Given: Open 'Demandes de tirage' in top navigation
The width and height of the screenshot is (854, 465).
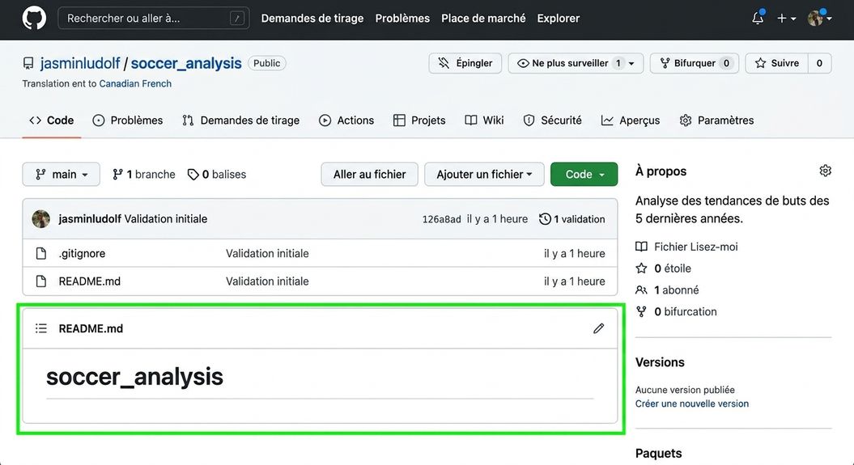Looking at the screenshot, I should (312, 18).
